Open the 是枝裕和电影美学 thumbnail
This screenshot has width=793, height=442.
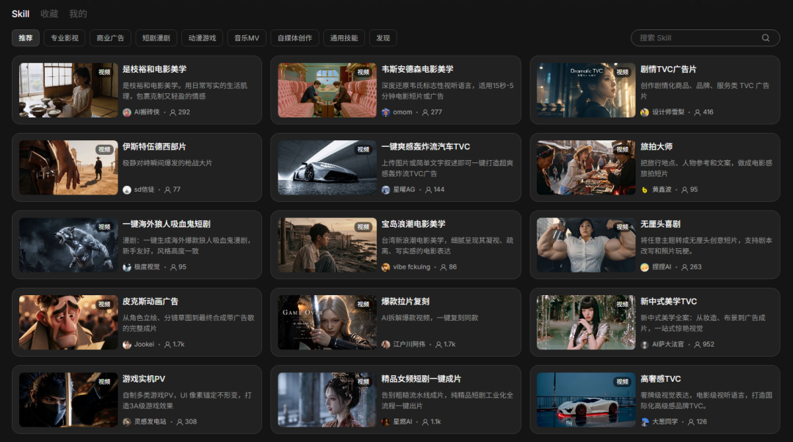68,90
